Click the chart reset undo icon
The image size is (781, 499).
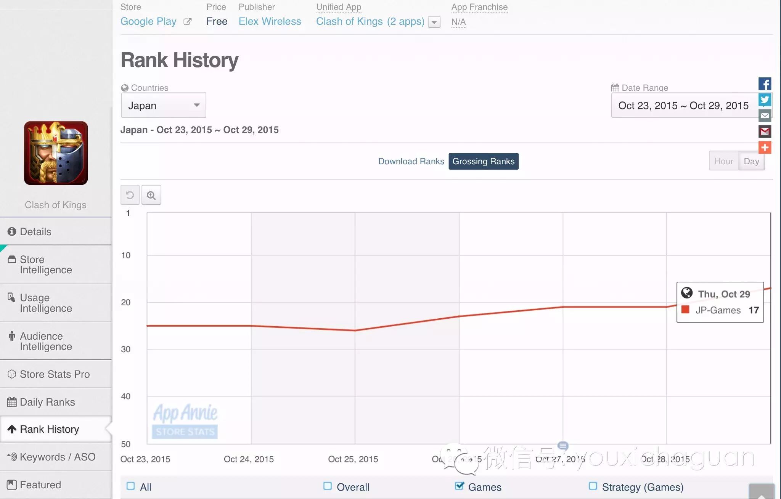(x=130, y=195)
